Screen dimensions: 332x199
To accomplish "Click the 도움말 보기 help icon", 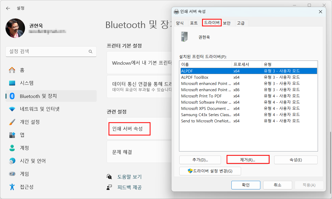I will [109, 177].
